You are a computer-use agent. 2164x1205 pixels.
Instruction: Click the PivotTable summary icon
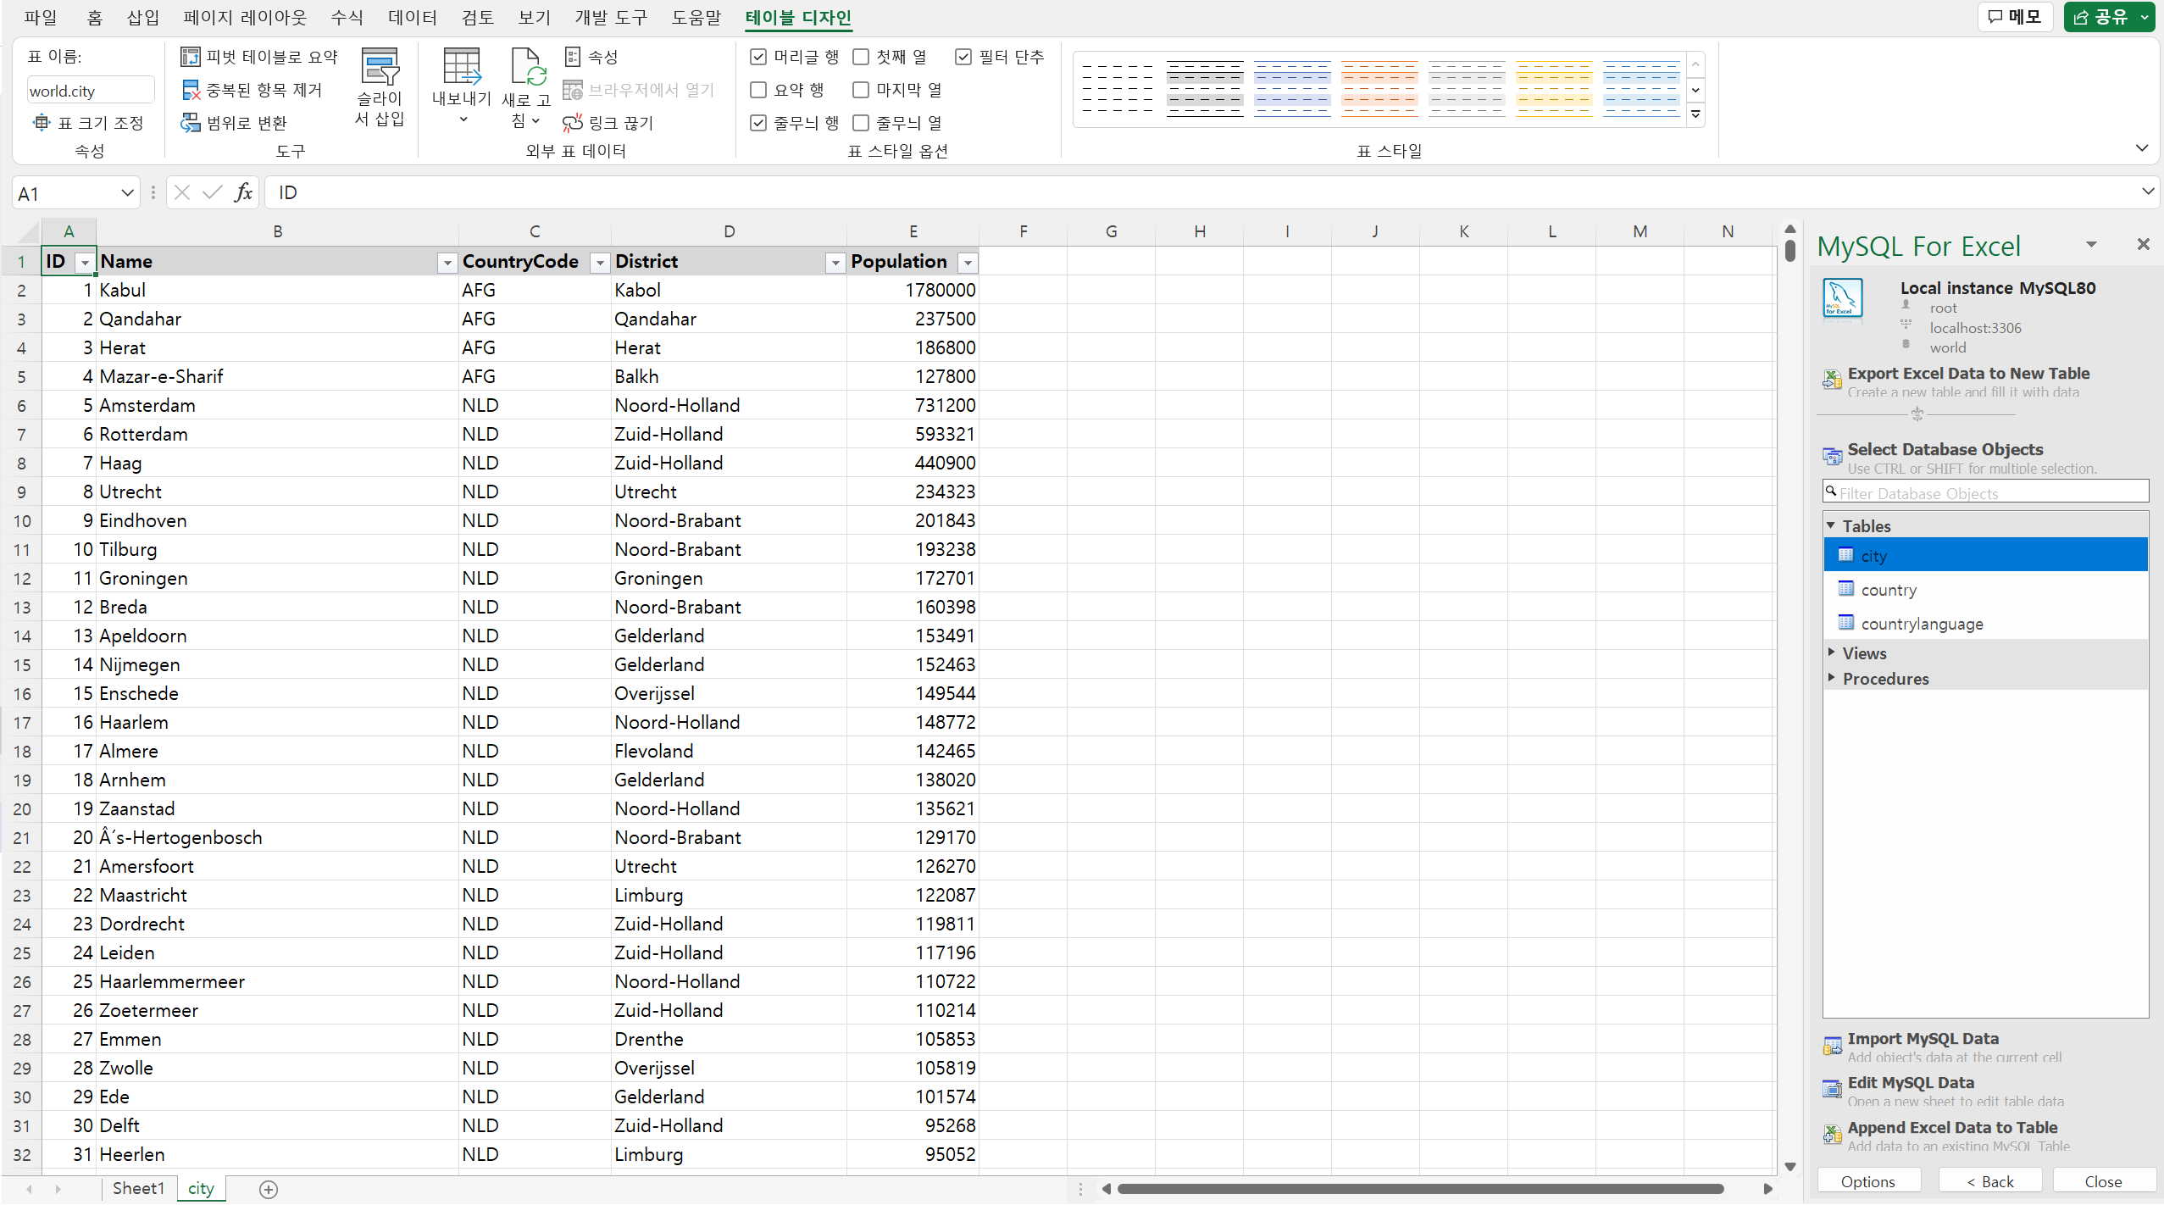tap(191, 57)
